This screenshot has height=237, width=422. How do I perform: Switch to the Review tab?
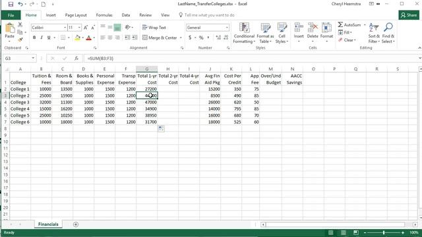coord(145,15)
